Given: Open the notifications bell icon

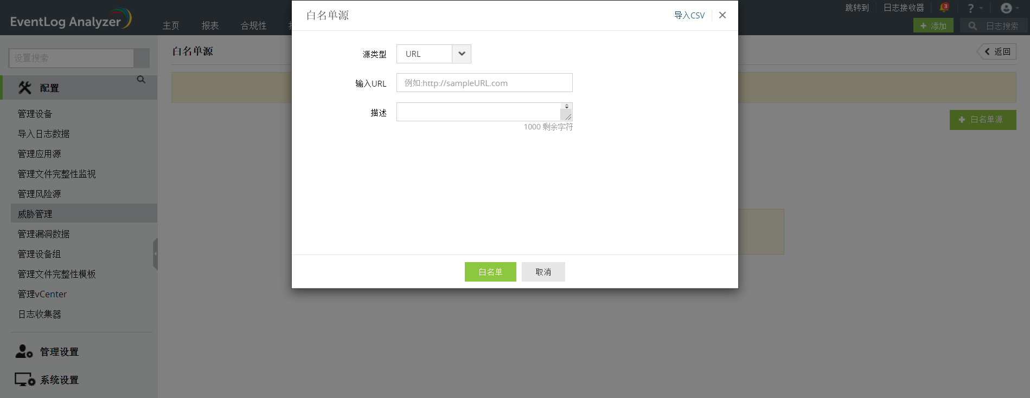Looking at the screenshot, I should click(944, 8).
